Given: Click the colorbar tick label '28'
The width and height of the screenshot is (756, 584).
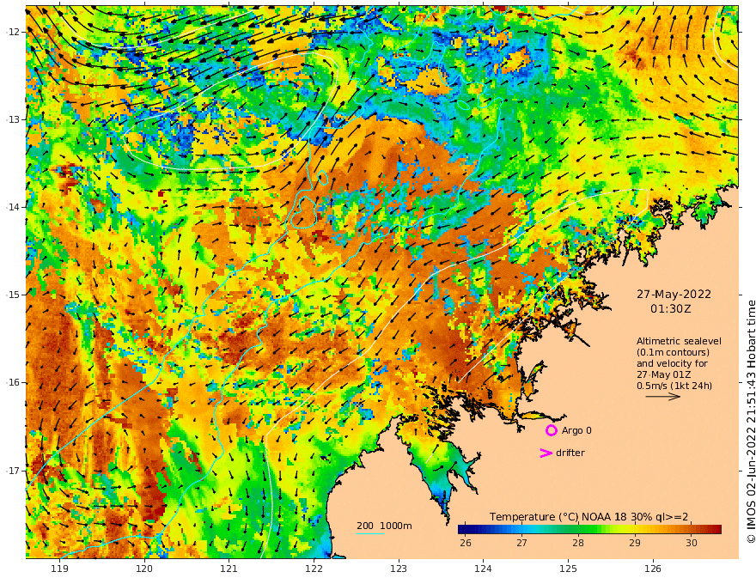Looking at the screenshot, I should pyautogui.click(x=578, y=543).
